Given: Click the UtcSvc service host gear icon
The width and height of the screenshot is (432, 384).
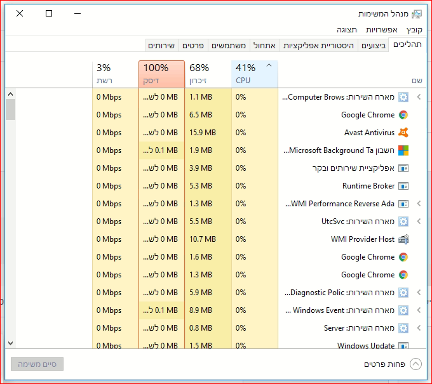Looking at the screenshot, I should point(403,222).
